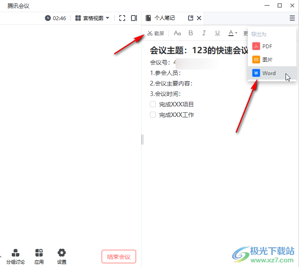Minimize the 腾讯会议 window

point(267,5)
